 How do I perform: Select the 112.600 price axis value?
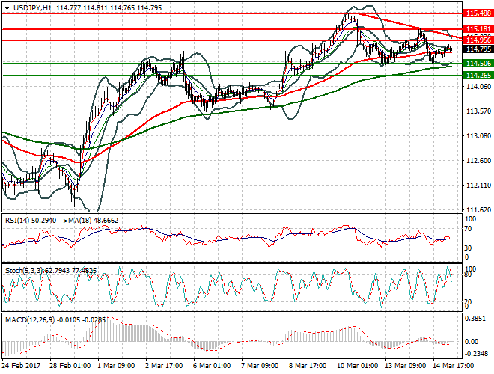pyautogui.click(x=478, y=161)
